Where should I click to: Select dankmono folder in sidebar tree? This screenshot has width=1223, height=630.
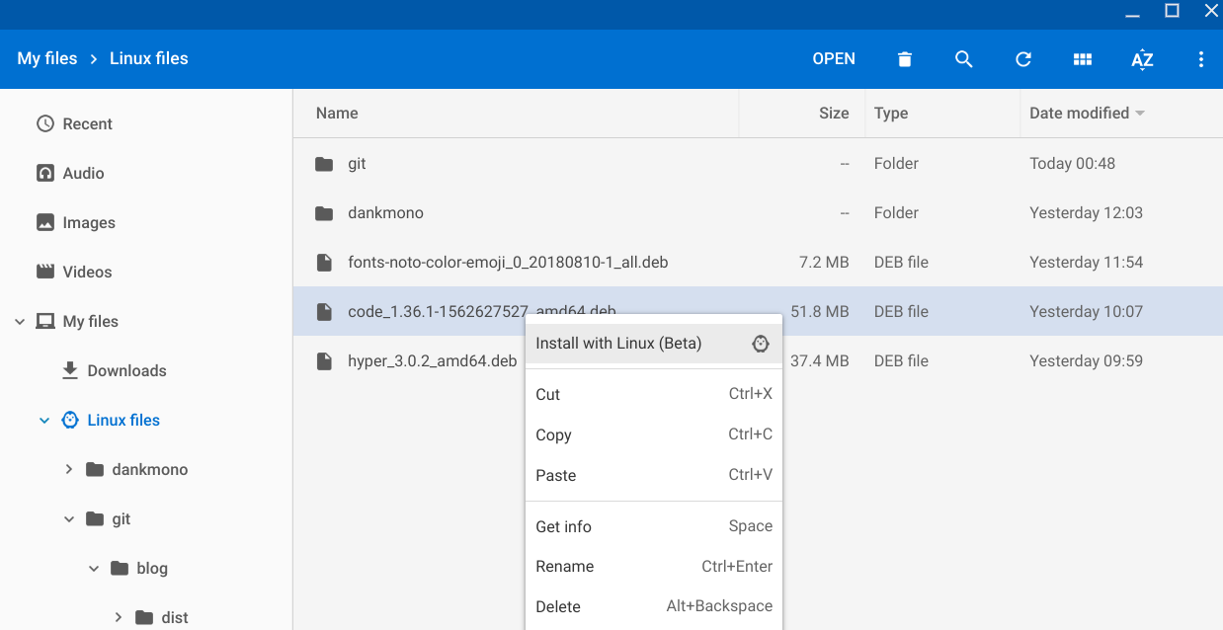(150, 469)
